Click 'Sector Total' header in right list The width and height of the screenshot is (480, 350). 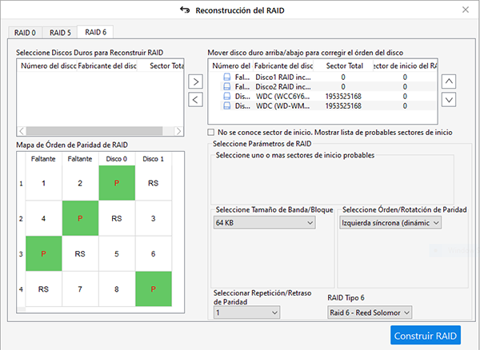pyautogui.click(x=344, y=66)
